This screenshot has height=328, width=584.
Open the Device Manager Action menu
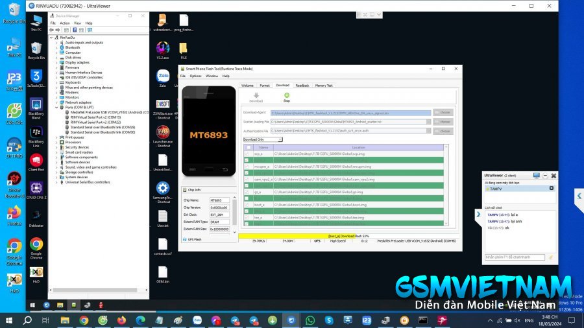coord(65,23)
